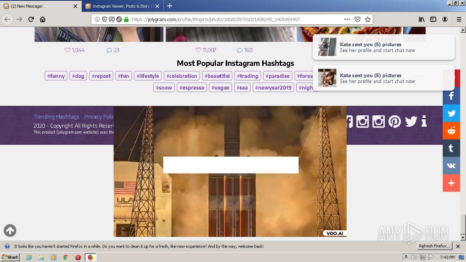Open the #funny hashtag
This screenshot has width=466, height=262.
tap(56, 76)
